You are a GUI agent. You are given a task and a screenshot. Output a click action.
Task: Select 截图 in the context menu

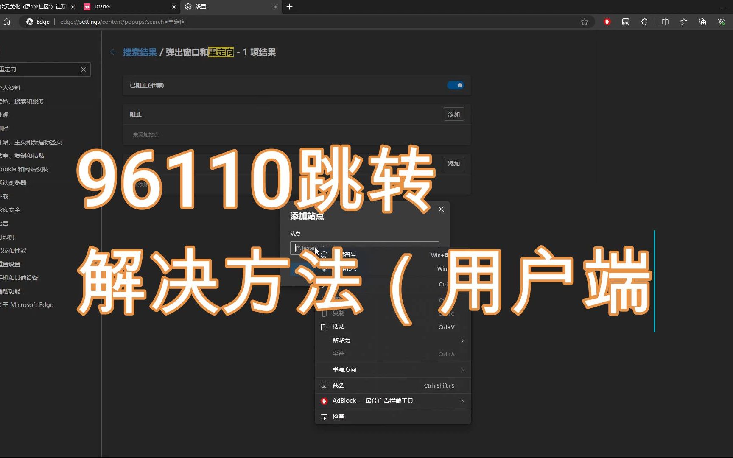393,385
